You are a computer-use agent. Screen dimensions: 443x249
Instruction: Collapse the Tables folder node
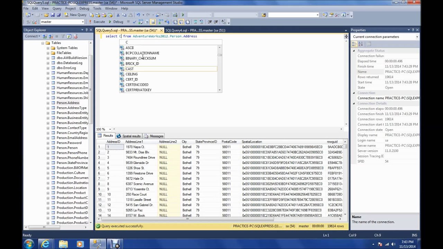[x=43, y=43]
